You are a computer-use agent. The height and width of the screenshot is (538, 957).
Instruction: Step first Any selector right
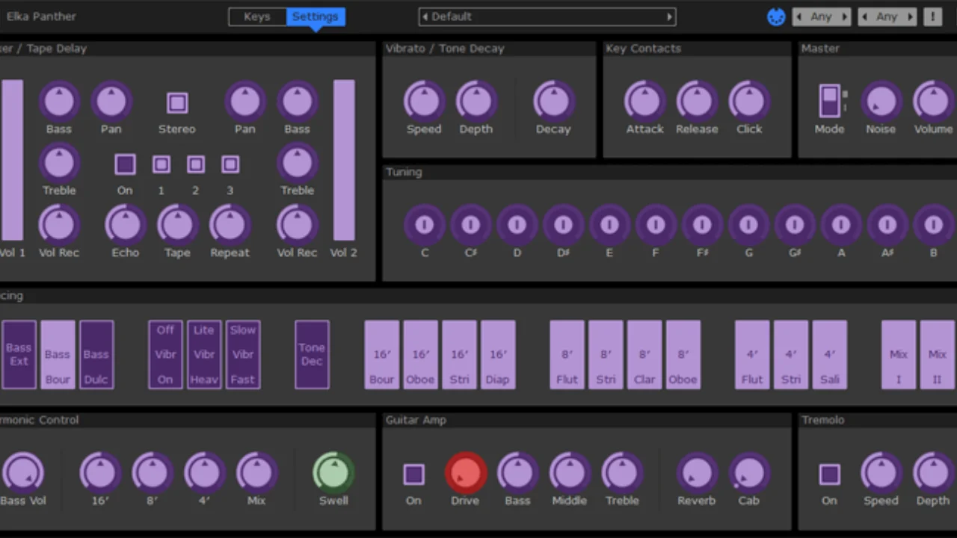pos(845,16)
